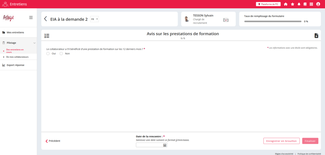Download the form using the export icon
Image resolution: width=325 pixels, height=155 pixels.
[x=316, y=36]
